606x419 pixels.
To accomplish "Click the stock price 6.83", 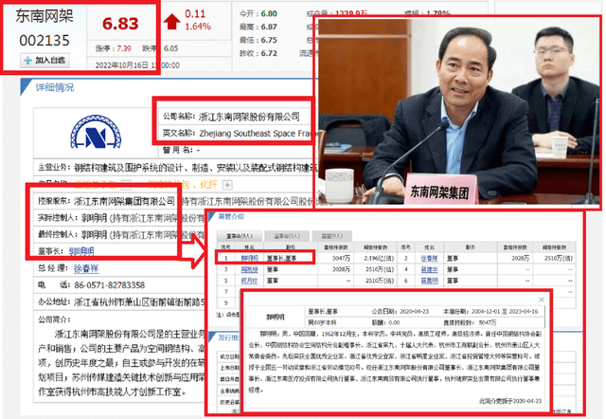I will (x=120, y=24).
